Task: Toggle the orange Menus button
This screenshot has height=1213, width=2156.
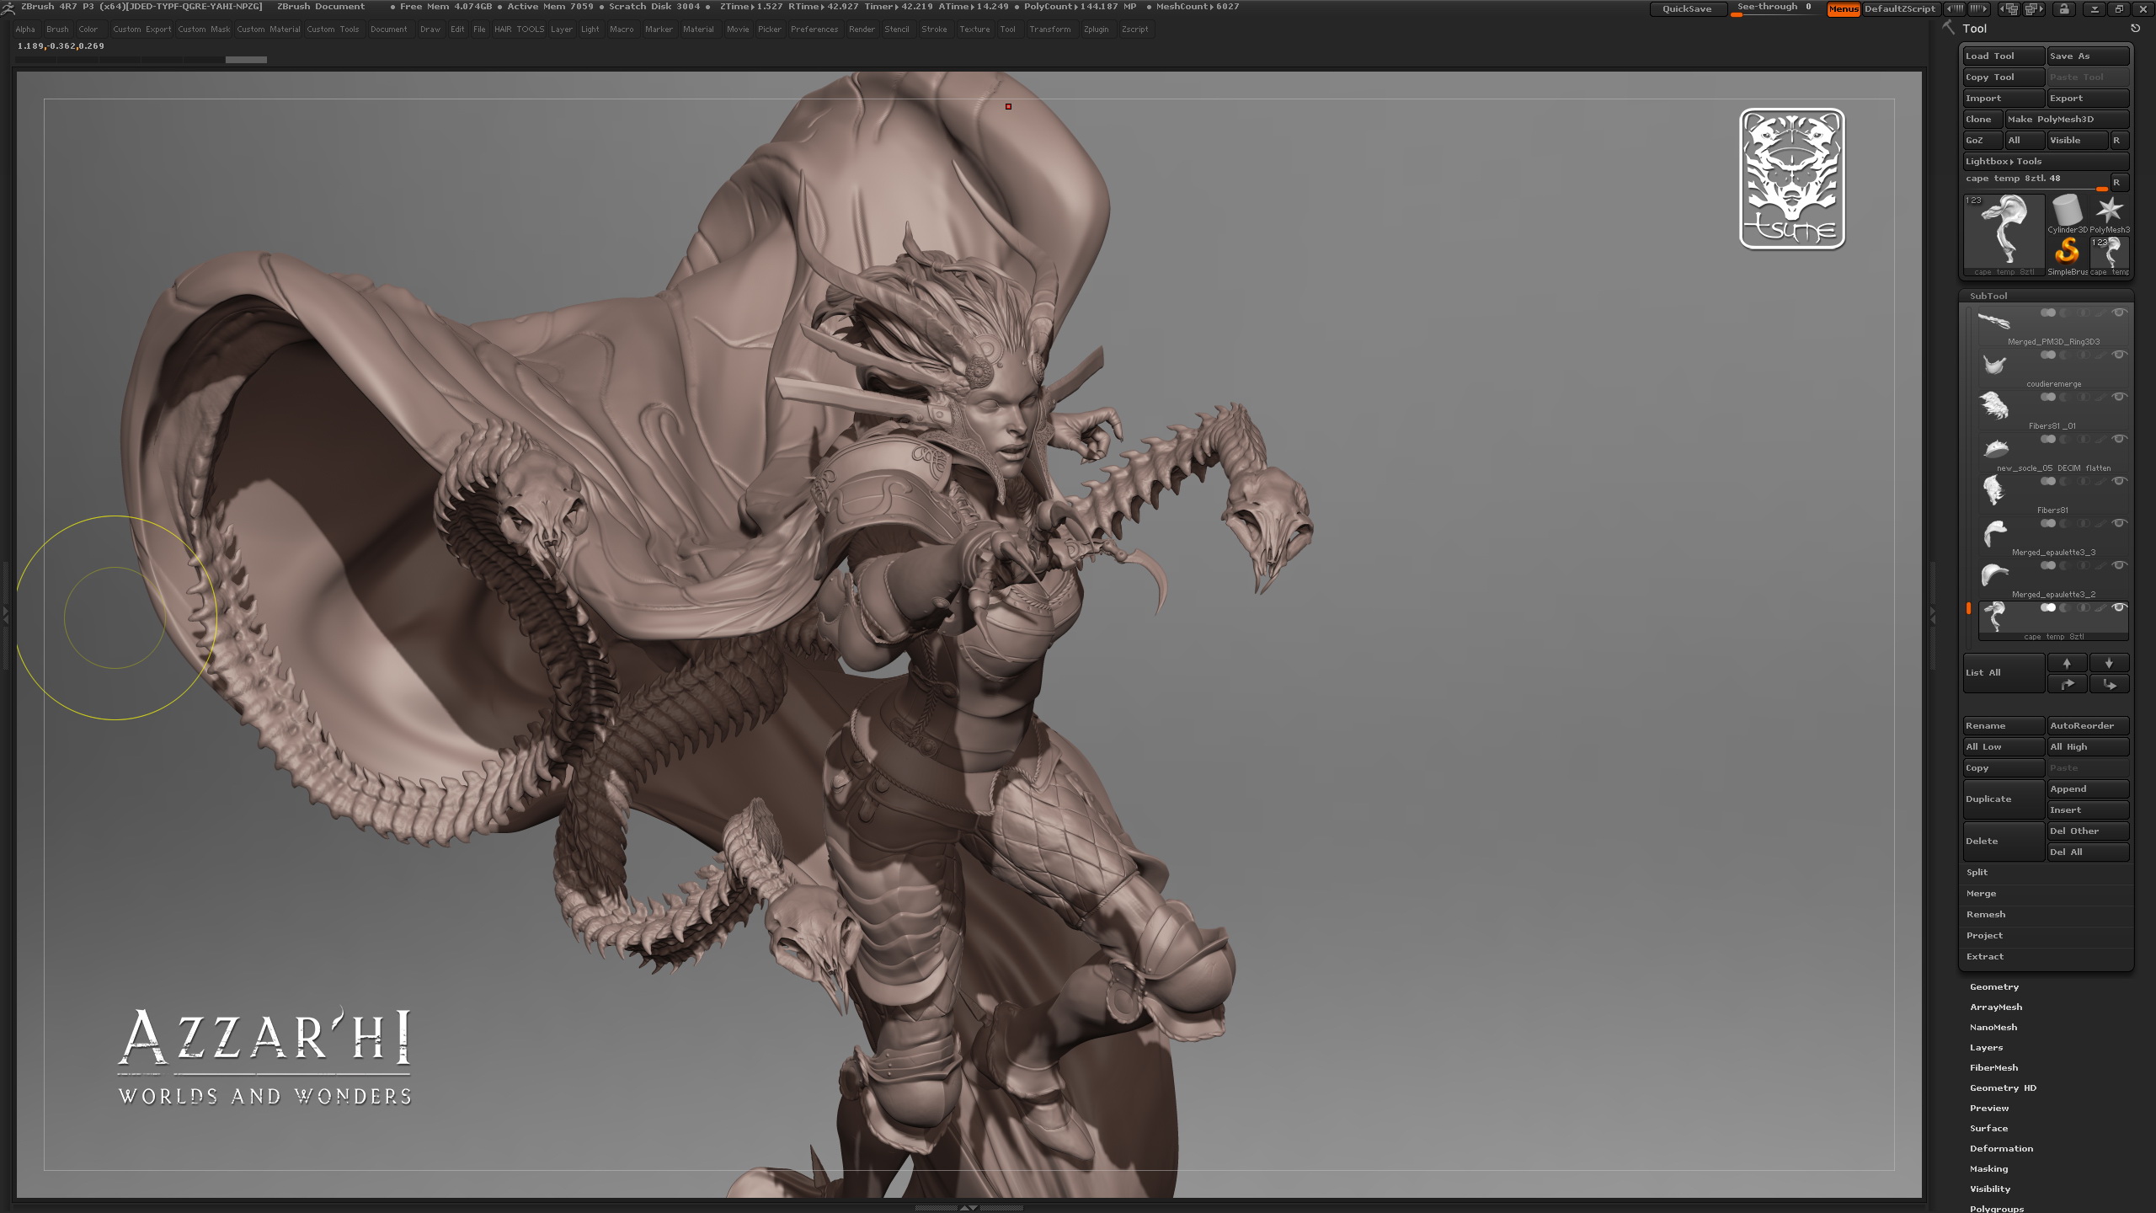Action: [1843, 9]
